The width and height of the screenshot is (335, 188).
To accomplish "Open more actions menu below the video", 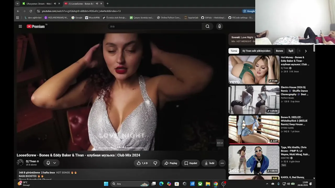I will pos(222,163).
